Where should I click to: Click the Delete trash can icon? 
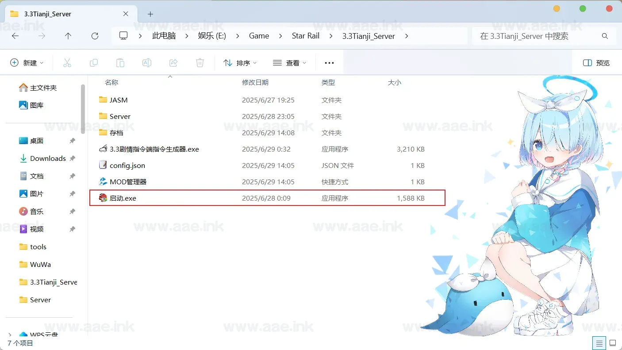click(200, 63)
